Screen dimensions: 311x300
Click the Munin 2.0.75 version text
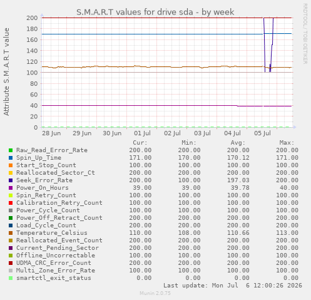pos(155,293)
